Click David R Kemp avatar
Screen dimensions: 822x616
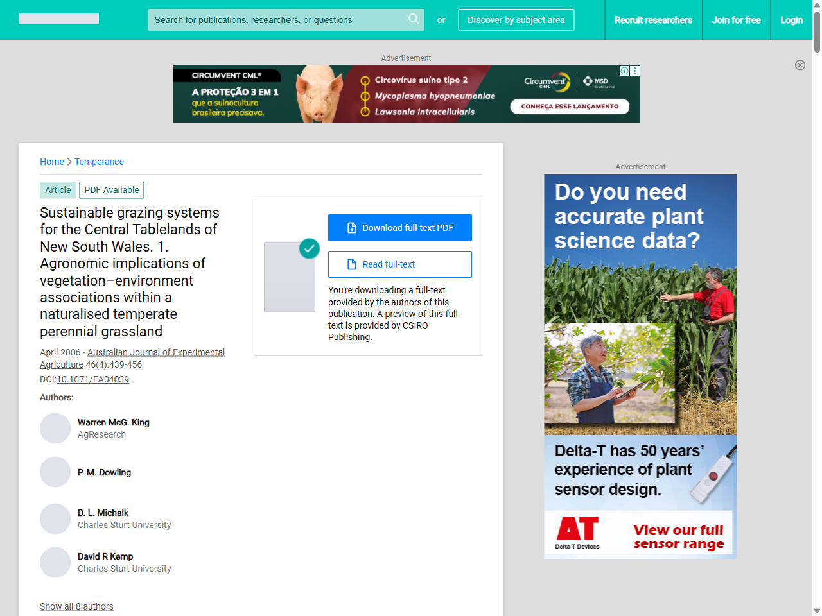tap(55, 563)
